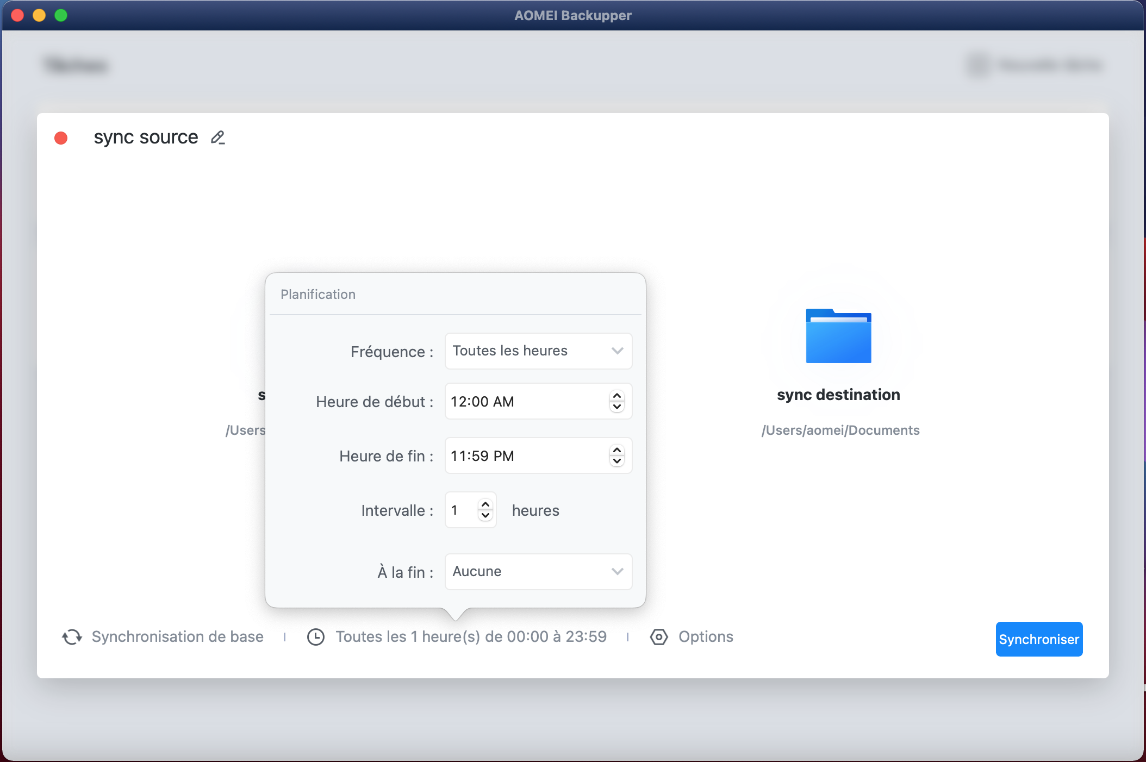Screen dimensions: 1146x762
Task: Select Synchronisation de base mode
Action: [x=177, y=637]
